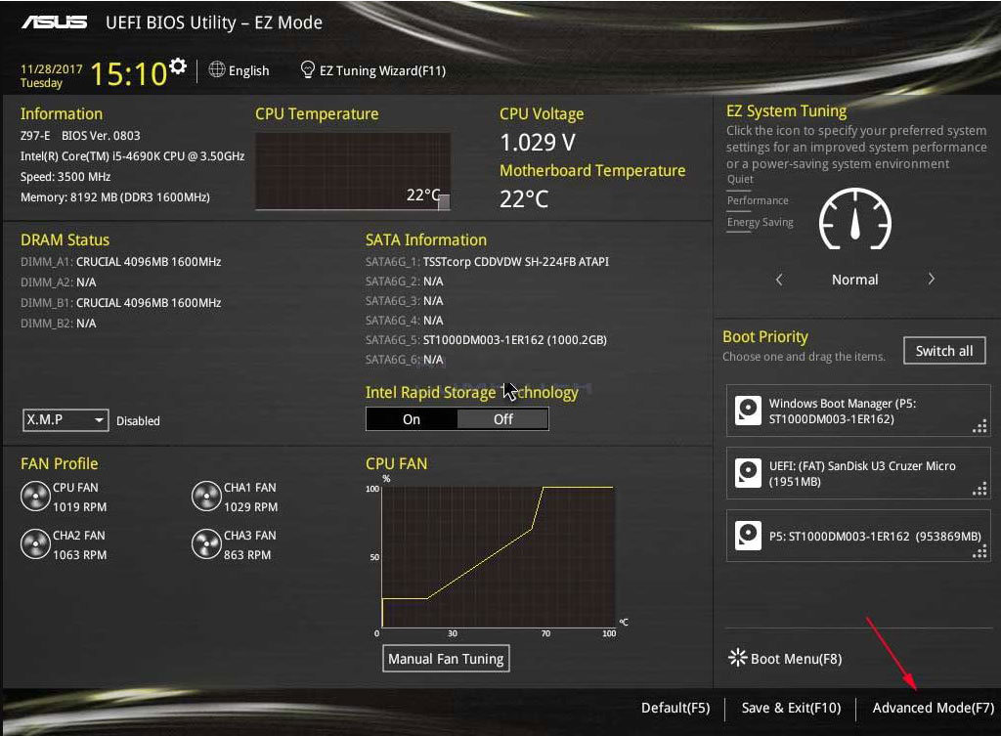Open Boot Menu(F8)
The image size is (1001, 736).
pos(785,658)
